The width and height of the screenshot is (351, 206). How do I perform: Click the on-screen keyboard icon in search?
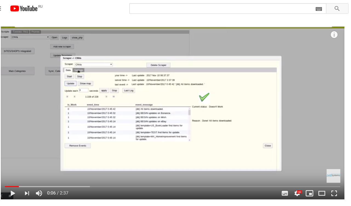(319, 9)
